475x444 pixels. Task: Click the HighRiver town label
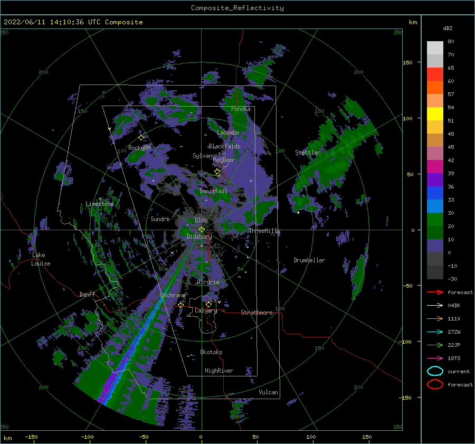coord(219,371)
